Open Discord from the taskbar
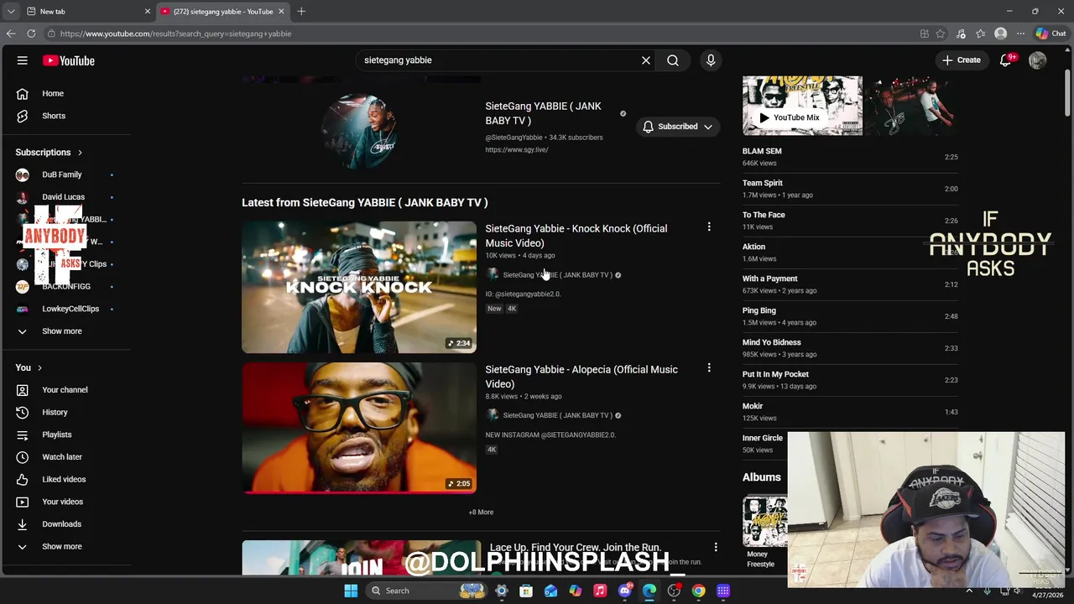This screenshot has height=604, width=1074. point(625,591)
